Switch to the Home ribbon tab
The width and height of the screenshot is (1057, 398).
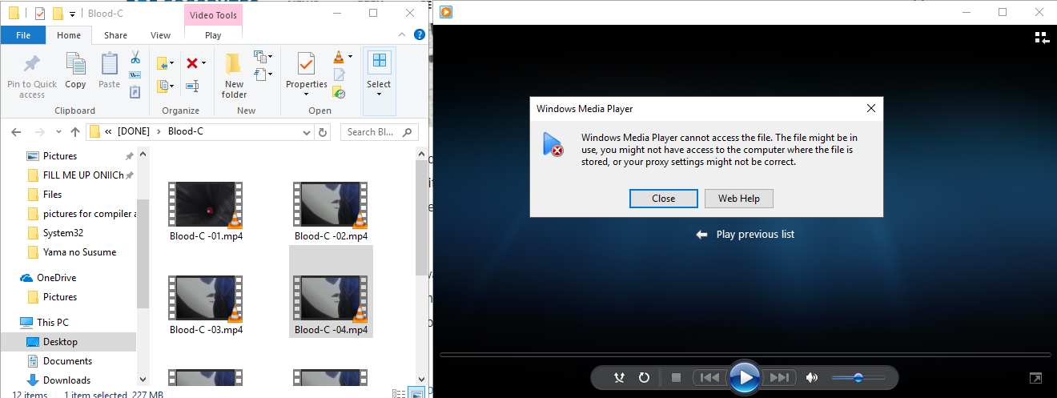69,35
